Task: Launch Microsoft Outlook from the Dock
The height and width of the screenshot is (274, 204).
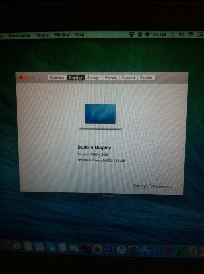Action: [193, 251]
